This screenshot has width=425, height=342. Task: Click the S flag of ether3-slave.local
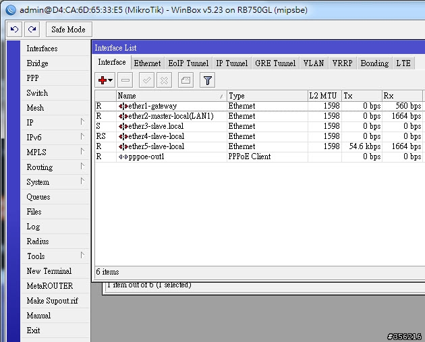coord(98,126)
